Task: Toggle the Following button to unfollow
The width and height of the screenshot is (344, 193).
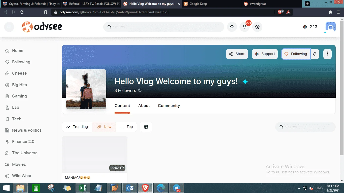Action: 296,54
